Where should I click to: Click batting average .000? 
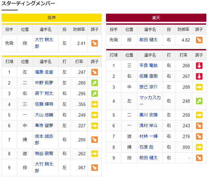tap(186, 147)
